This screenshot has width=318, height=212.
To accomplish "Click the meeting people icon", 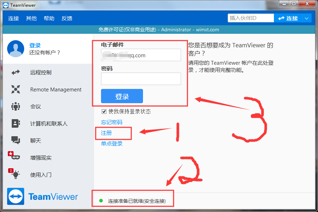I will point(16,106).
